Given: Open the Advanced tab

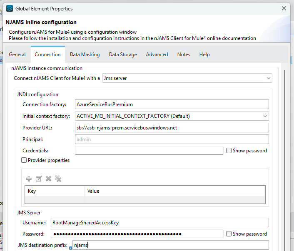Looking at the screenshot, I should [157, 55].
